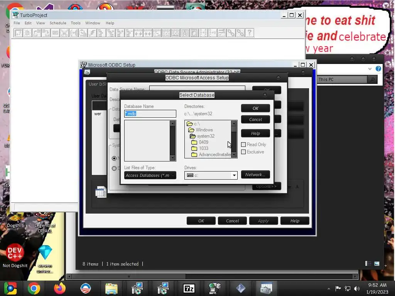395x296 pixels.
Task: Click the scissors Cut icon in TurboProject toolbar
Action: coord(64,33)
